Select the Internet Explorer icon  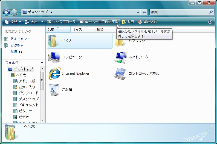pyautogui.click(x=54, y=73)
